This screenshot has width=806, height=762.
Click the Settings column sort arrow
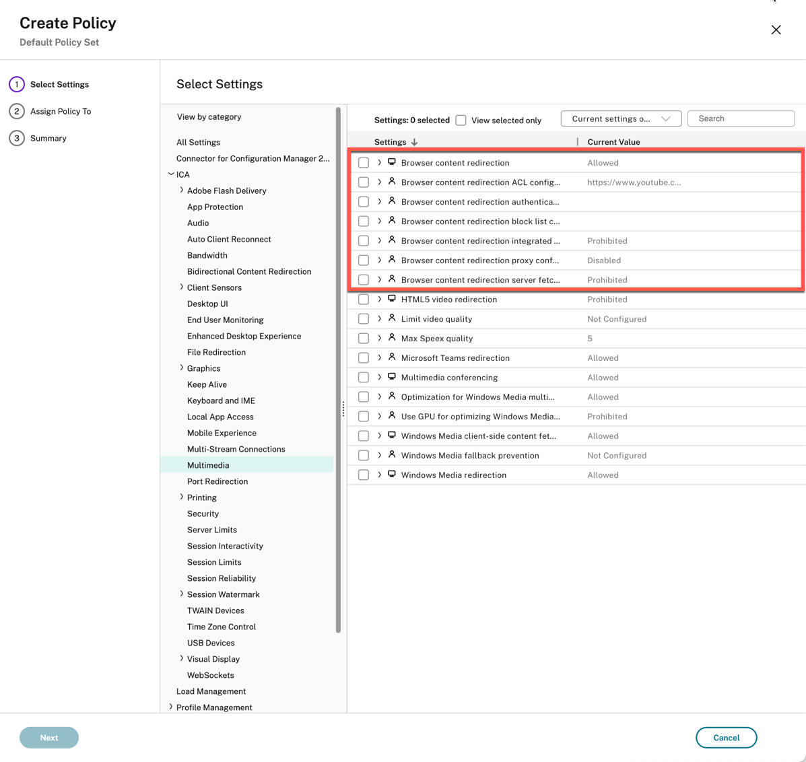414,142
